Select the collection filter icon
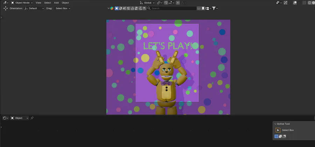The height and width of the screenshot is (147, 315). tap(136, 8)
